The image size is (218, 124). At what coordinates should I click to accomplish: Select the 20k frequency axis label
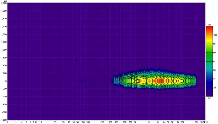pos(196,122)
